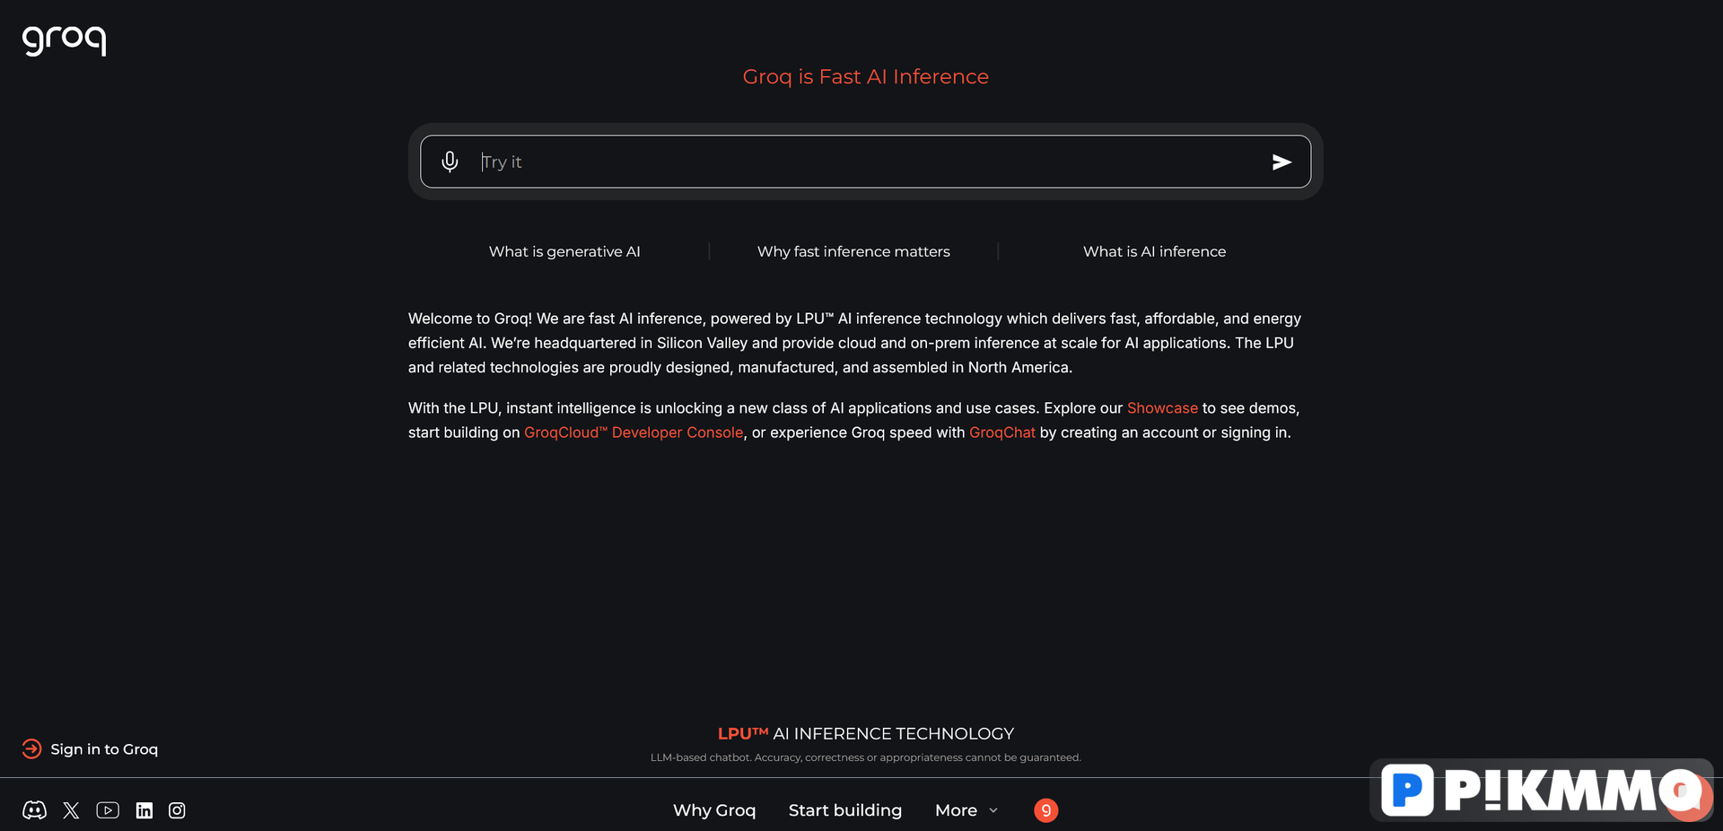Open the Showcase link
This screenshot has height=831, width=1723.
(x=1162, y=408)
